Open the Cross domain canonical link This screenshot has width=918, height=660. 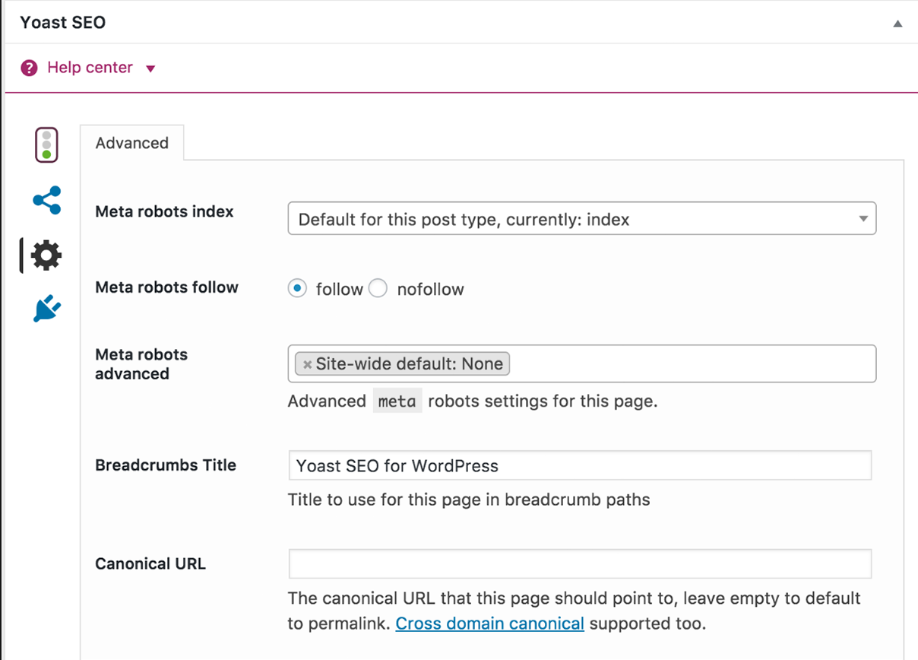coord(490,624)
